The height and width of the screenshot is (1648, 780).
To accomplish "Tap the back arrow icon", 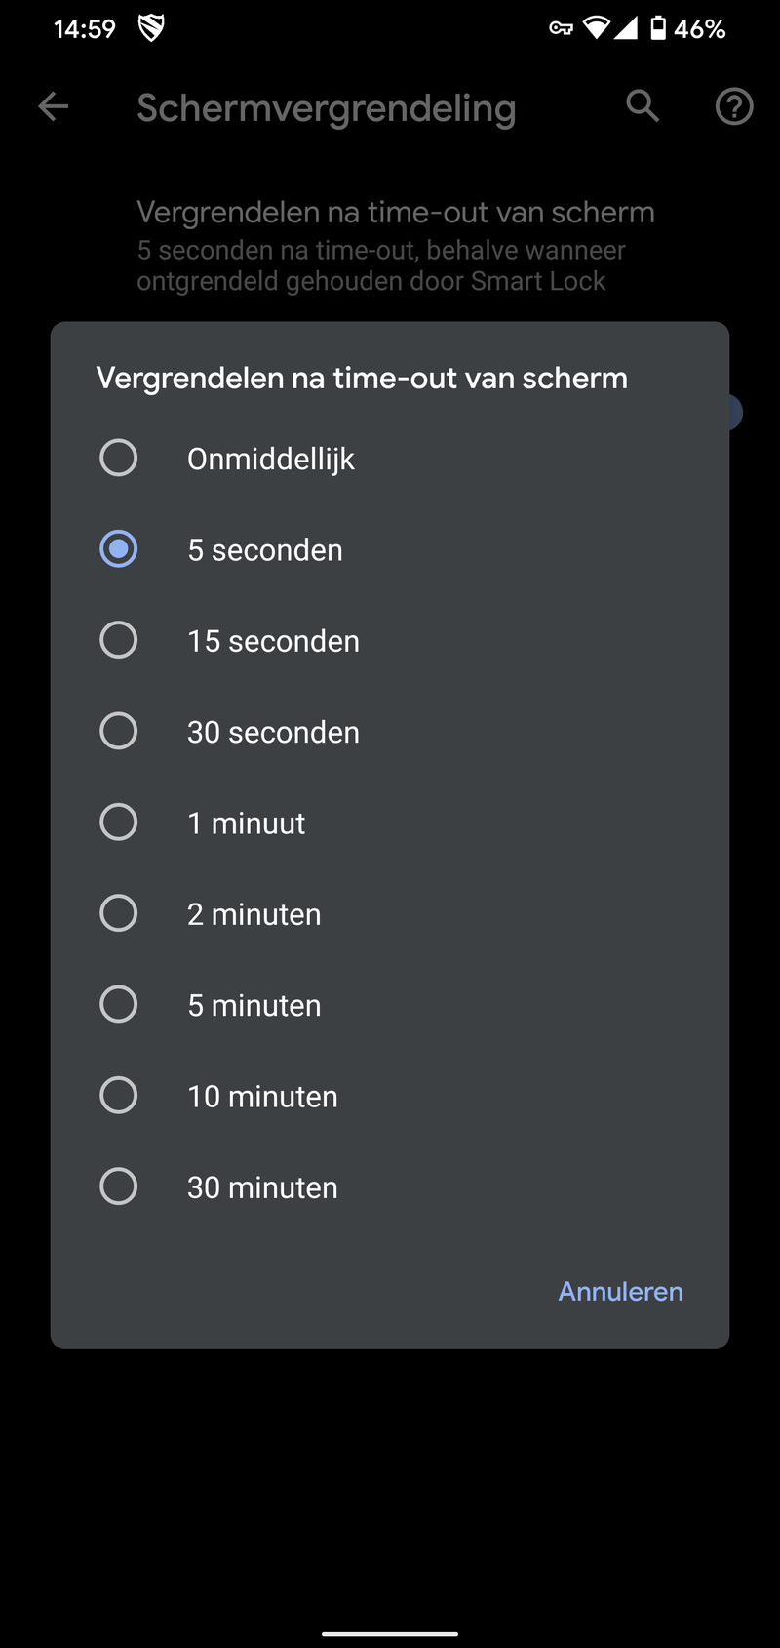I will [54, 106].
